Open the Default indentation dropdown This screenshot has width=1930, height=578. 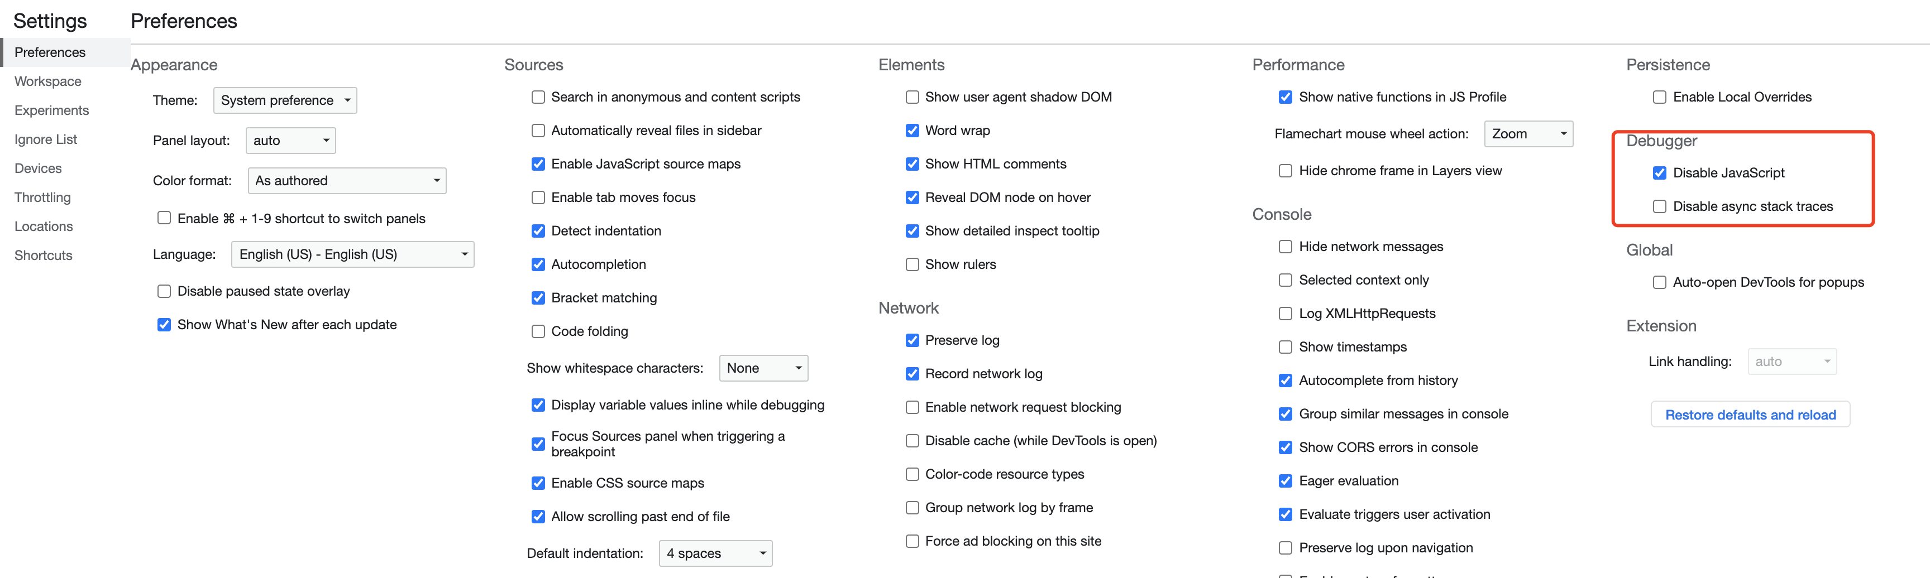[715, 553]
